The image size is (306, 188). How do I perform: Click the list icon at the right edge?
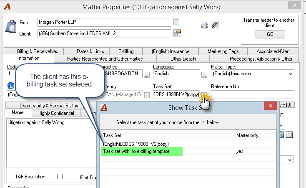point(289,135)
